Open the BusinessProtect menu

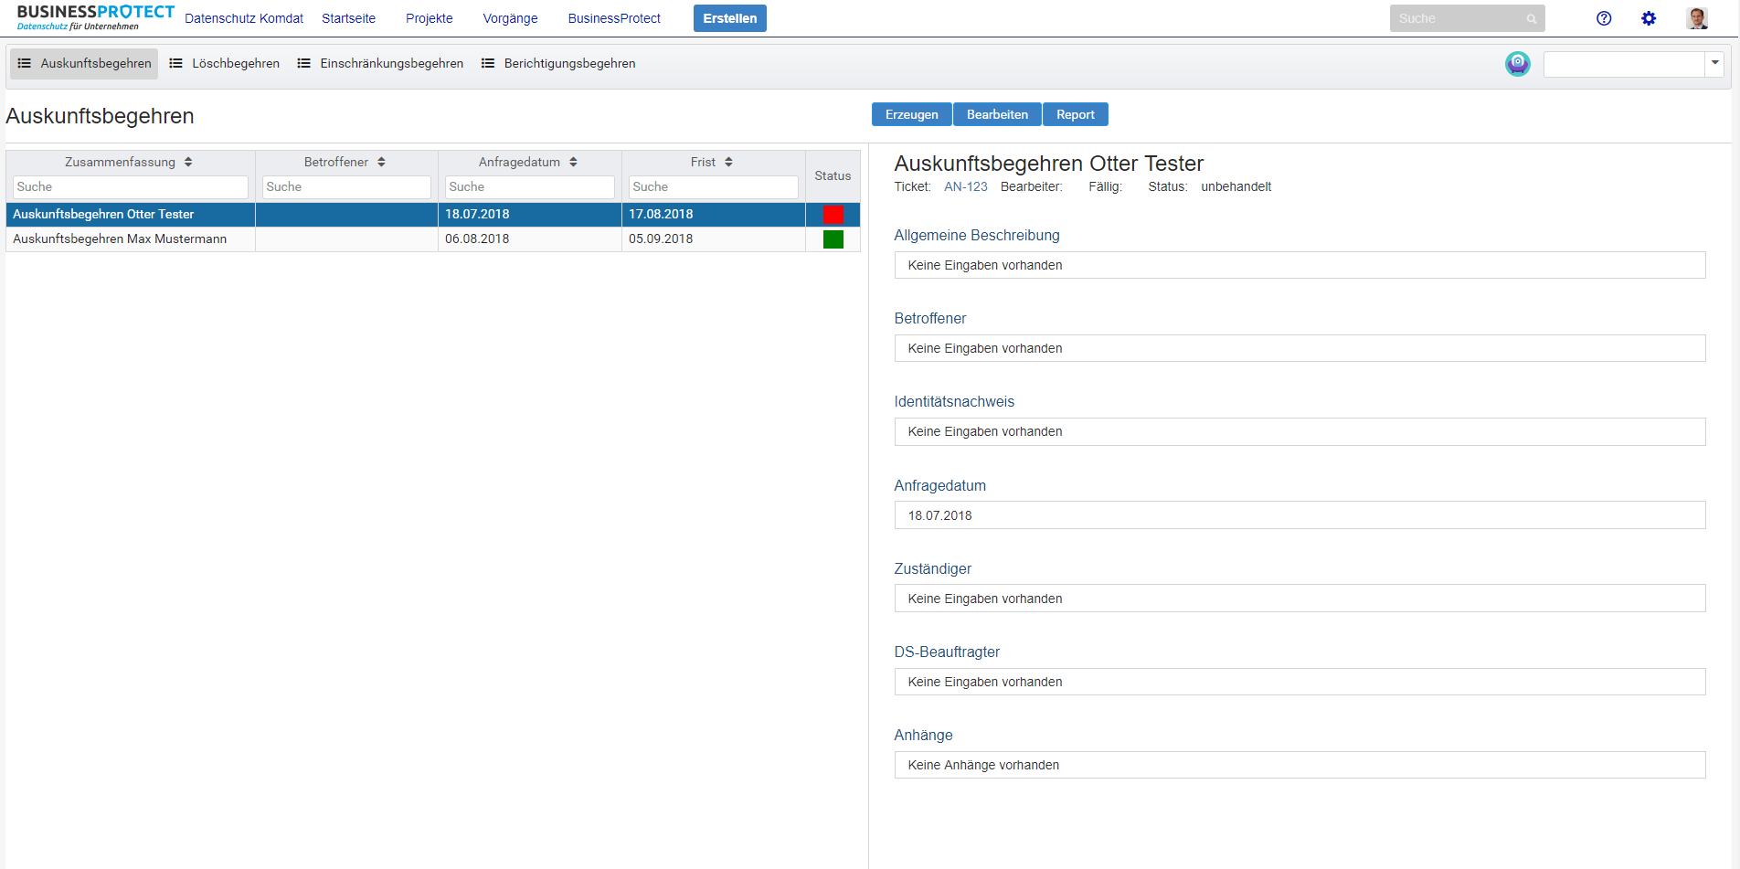(x=614, y=18)
